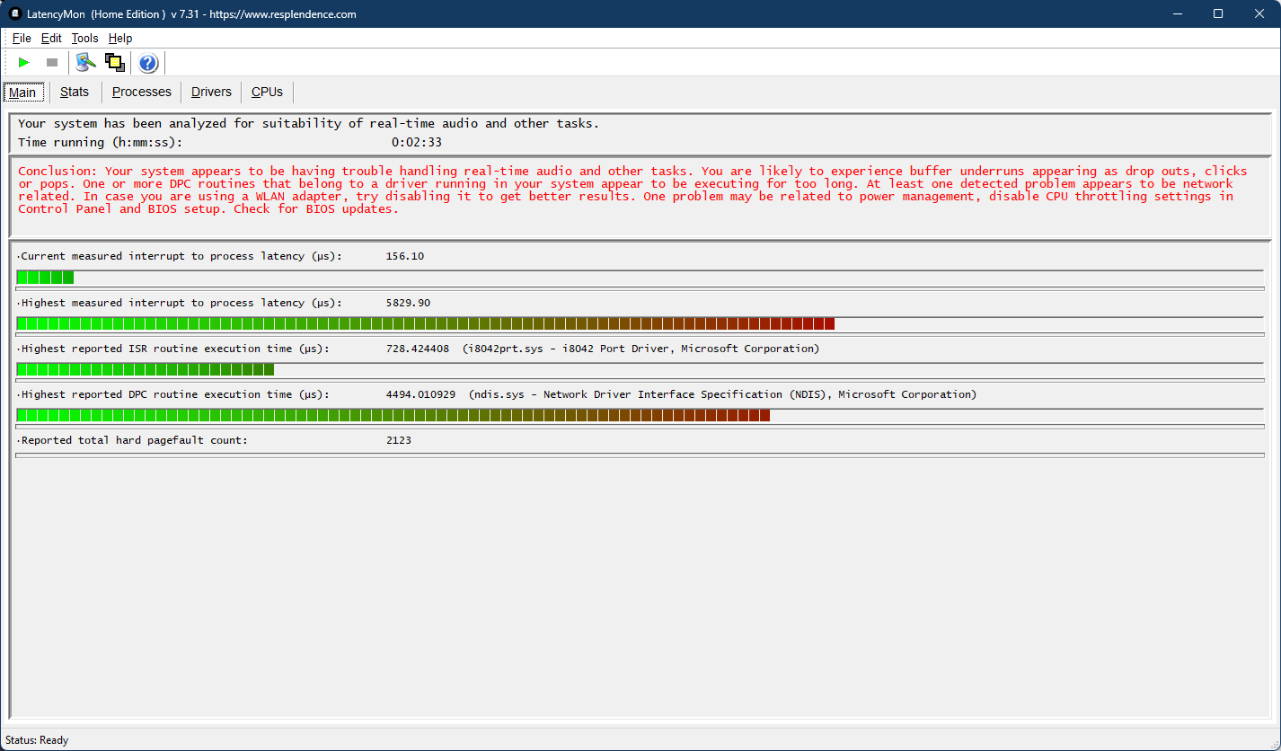Click the current latency value 156.10
Screen dimensions: 1281x751
coord(405,256)
